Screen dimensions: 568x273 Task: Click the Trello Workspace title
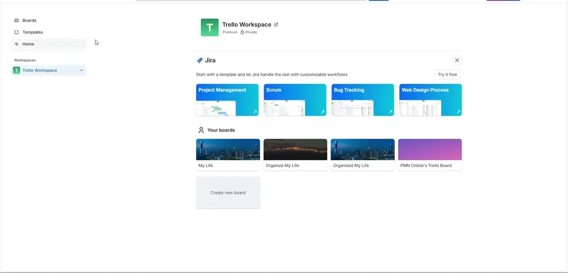247,24
